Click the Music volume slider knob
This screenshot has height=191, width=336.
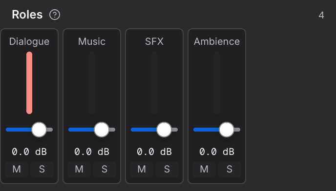click(102, 130)
